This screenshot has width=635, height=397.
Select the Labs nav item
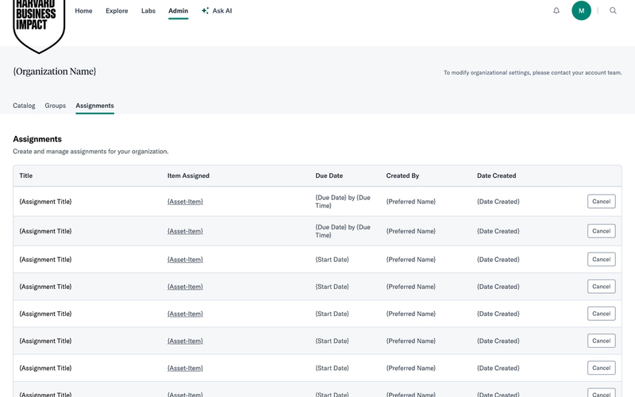148,11
